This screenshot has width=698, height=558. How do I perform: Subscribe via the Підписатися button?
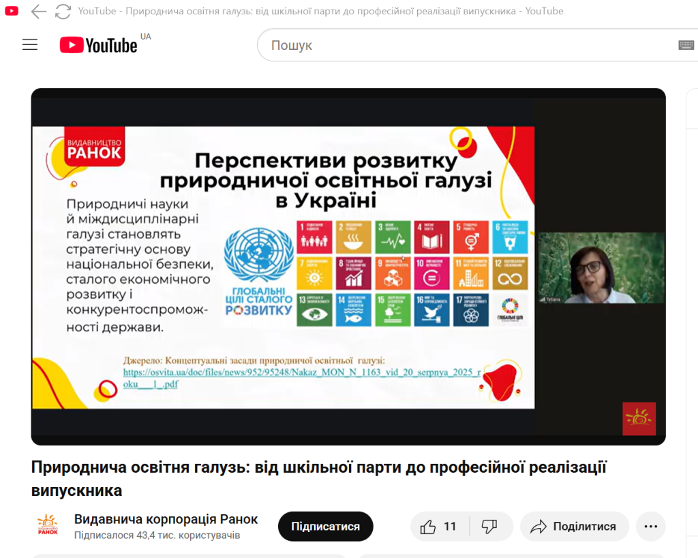click(325, 527)
